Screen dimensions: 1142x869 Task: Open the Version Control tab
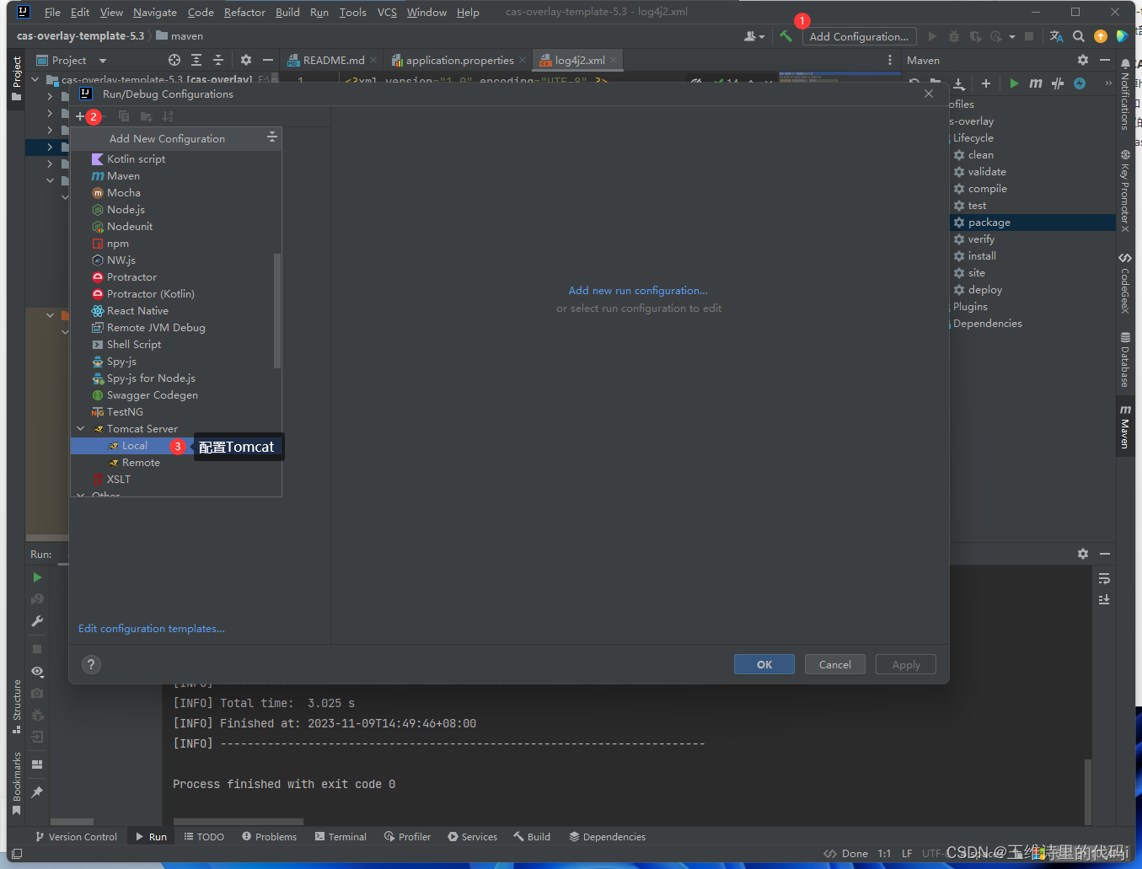click(x=76, y=837)
